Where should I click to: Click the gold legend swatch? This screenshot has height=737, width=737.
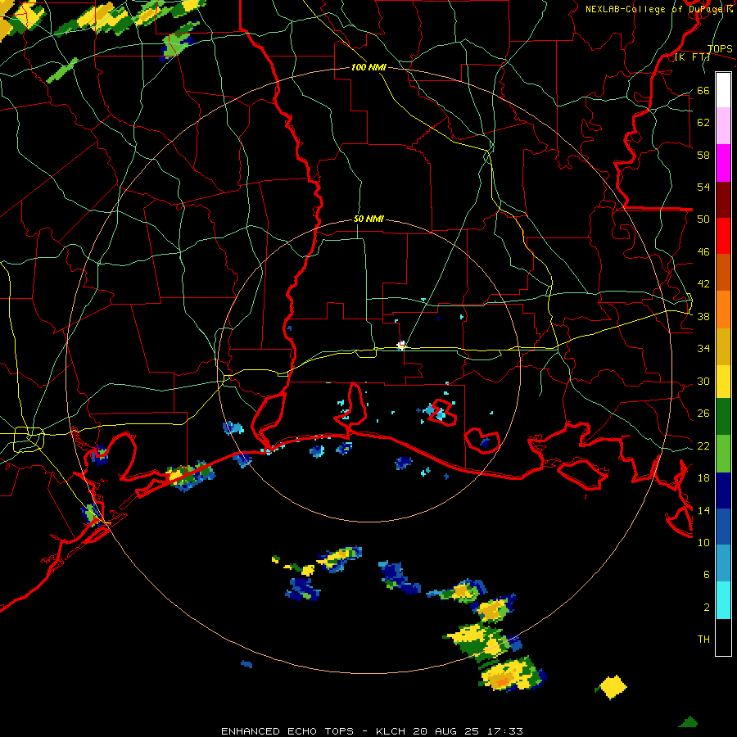[x=723, y=346]
